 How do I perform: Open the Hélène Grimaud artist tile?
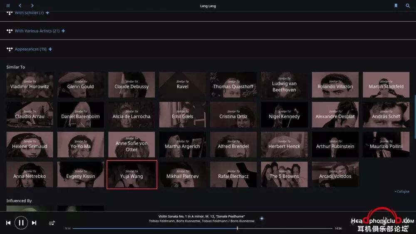[30, 145]
